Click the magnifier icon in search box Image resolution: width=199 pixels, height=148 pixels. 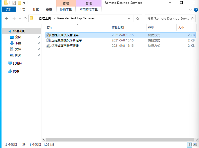click(x=192, y=18)
